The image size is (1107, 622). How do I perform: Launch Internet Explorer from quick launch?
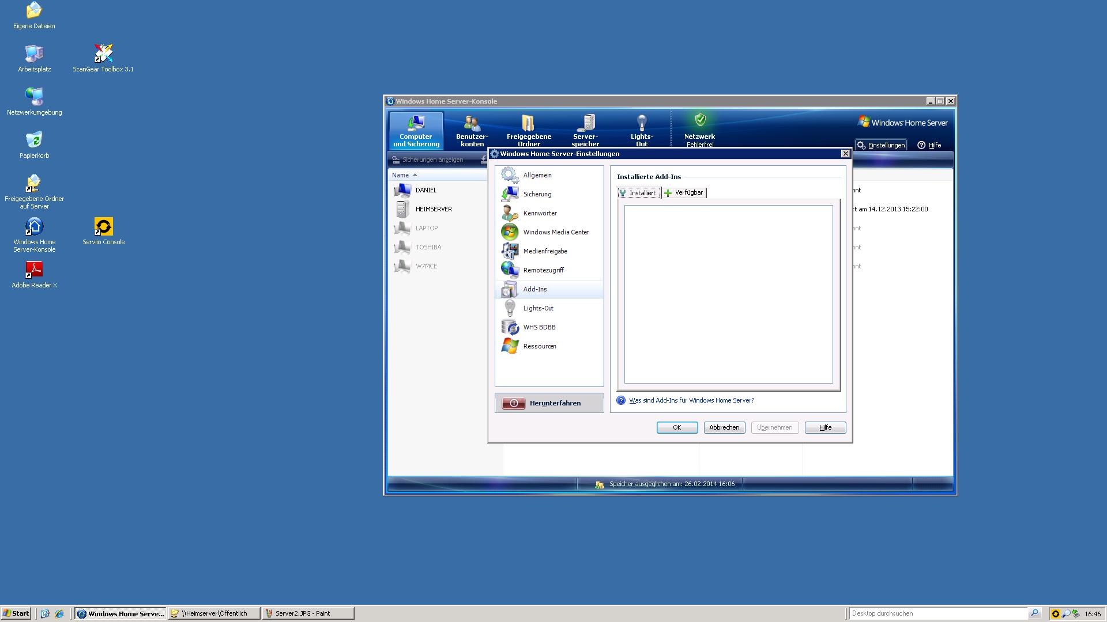point(59,613)
